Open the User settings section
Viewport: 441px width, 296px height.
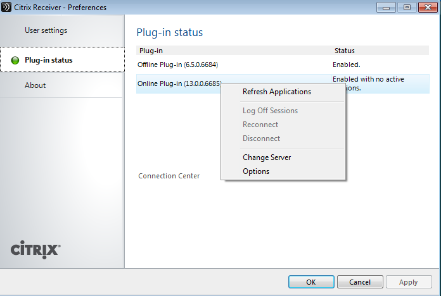46,30
